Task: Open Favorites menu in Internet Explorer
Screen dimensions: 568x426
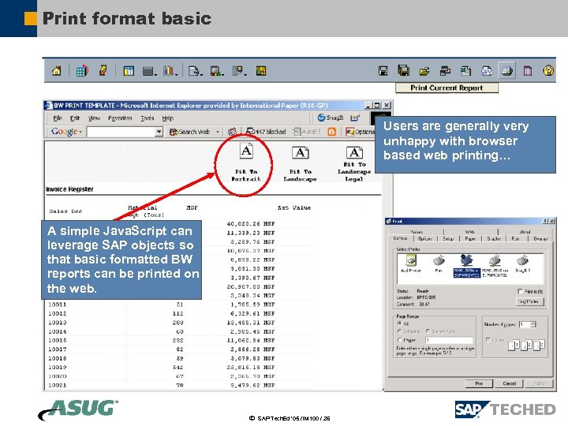Action: click(x=120, y=118)
